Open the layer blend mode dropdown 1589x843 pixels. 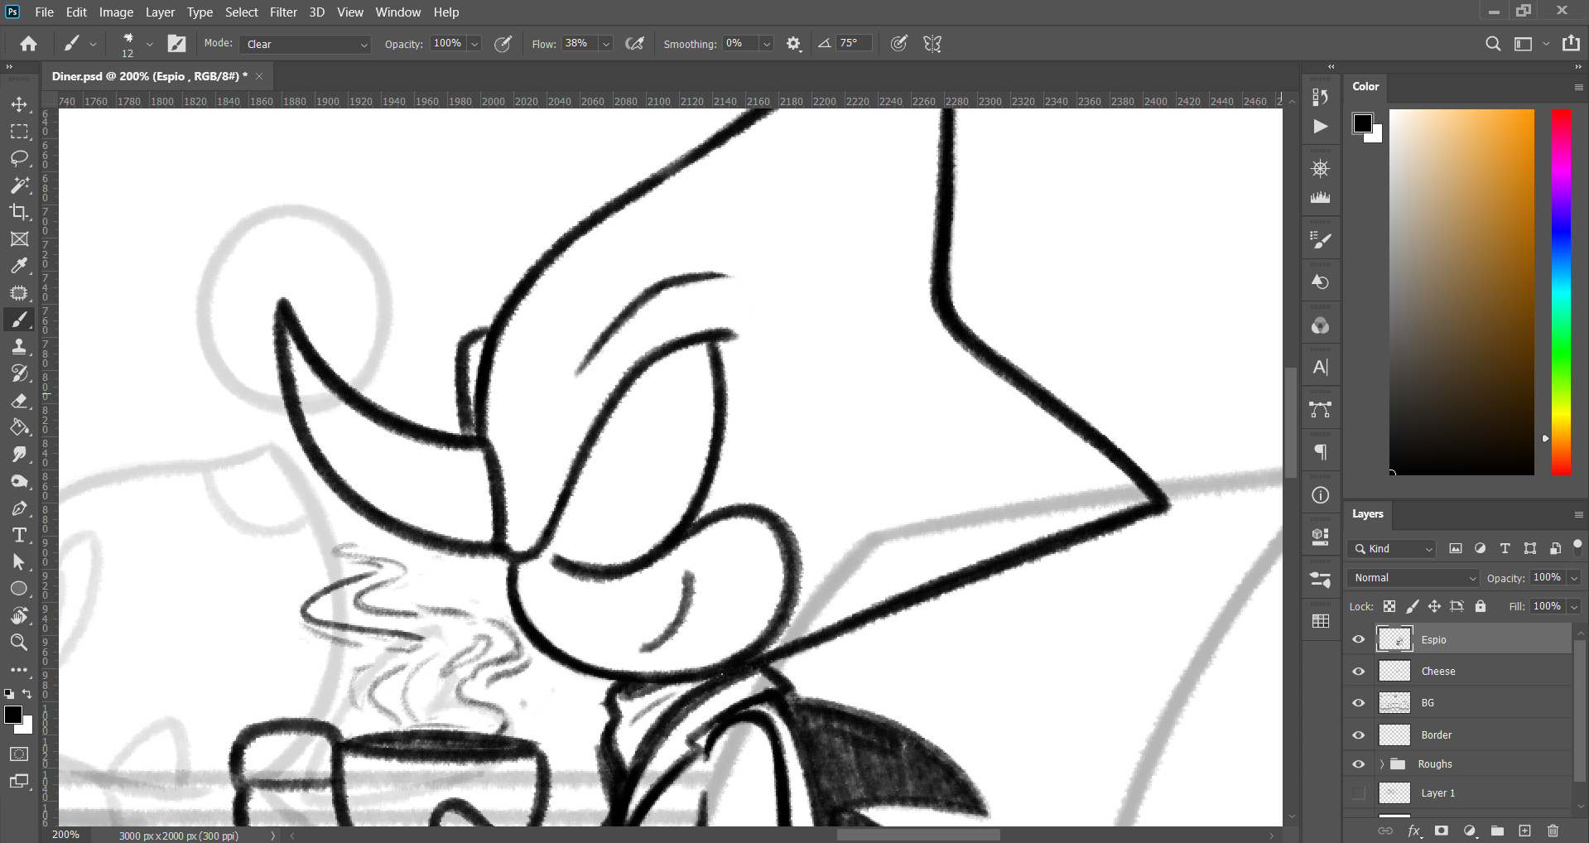click(x=1413, y=578)
